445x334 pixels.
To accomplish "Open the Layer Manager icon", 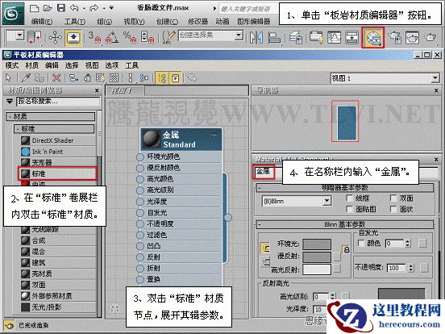I will (x=296, y=37).
